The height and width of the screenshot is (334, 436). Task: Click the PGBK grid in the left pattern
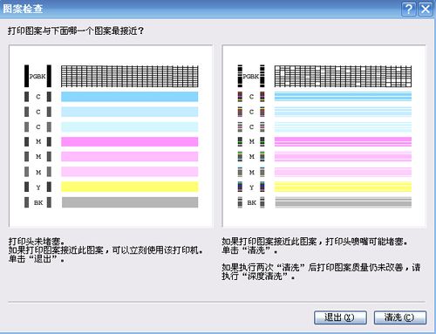(x=130, y=76)
